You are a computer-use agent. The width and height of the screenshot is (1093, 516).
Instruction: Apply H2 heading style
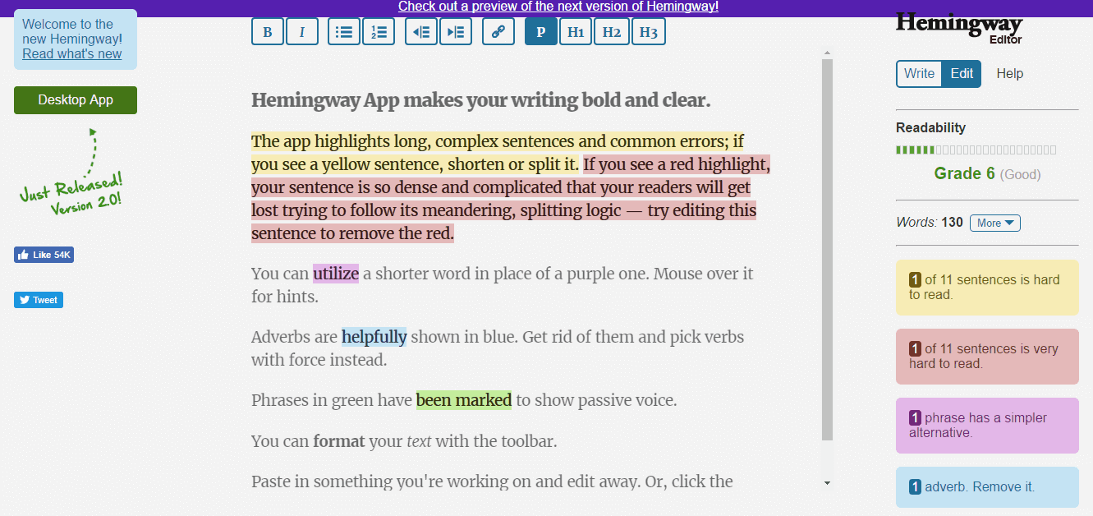[x=611, y=32]
